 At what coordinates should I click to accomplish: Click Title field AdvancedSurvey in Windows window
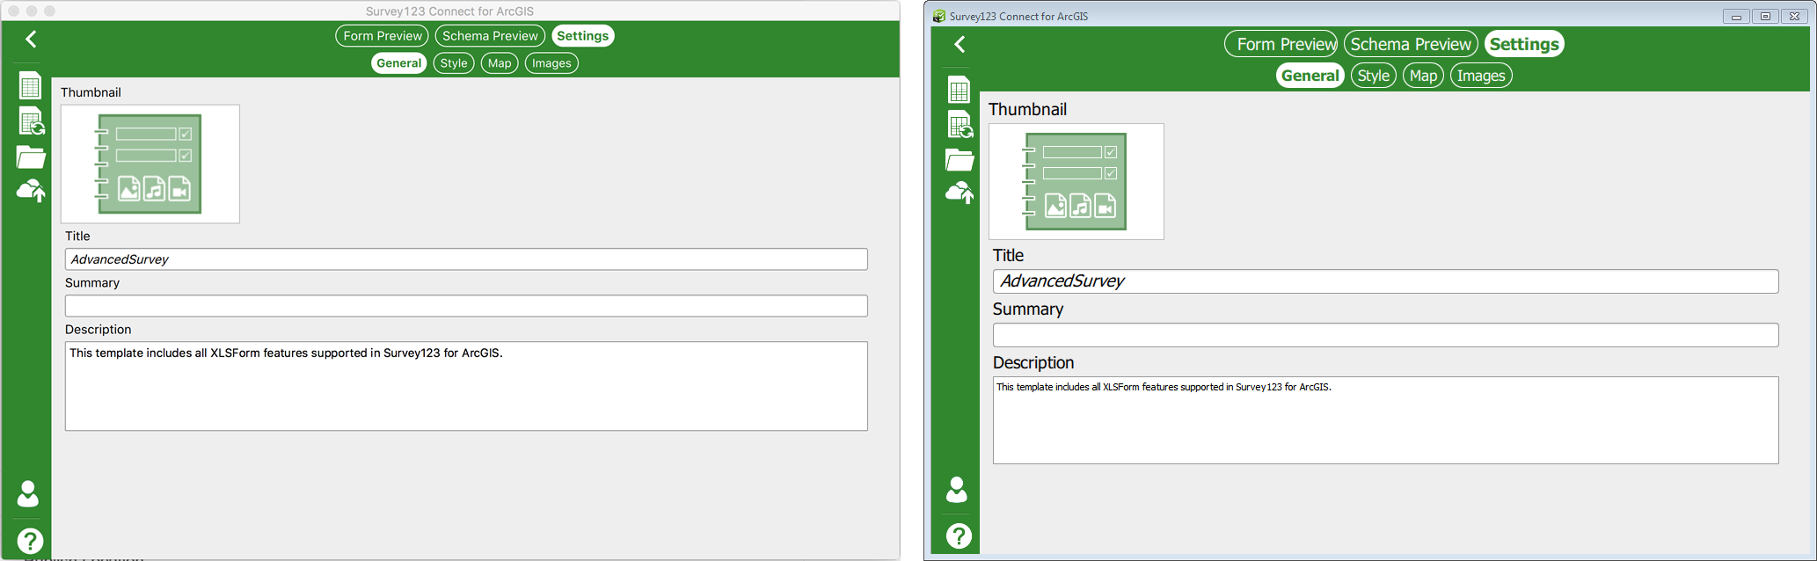(x=1386, y=281)
